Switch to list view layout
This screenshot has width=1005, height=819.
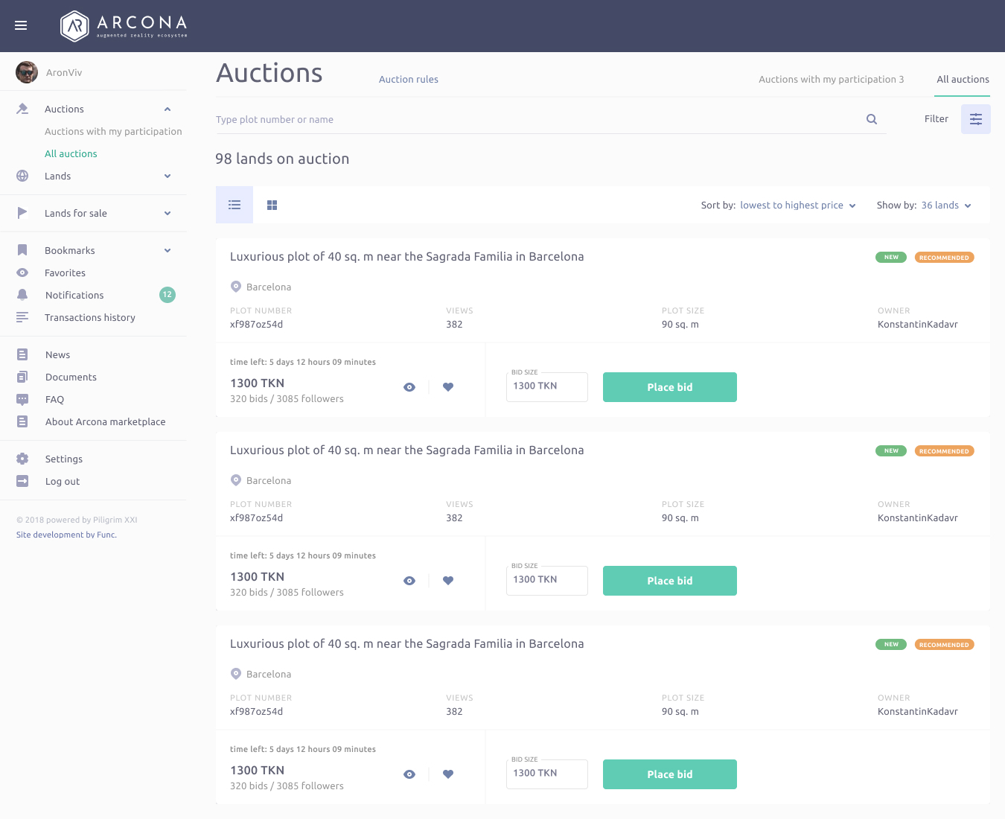pyautogui.click(x=234, y=205)
